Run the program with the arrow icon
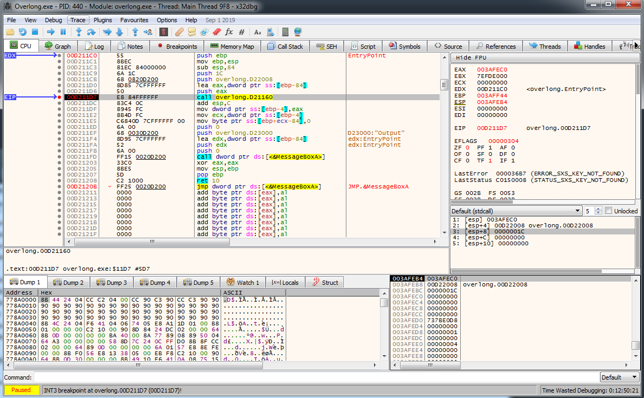The image size is (644, 398). [51, 32]
